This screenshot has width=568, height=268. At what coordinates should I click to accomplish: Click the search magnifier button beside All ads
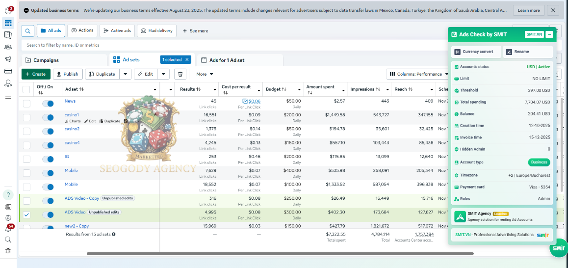point(28,31)
